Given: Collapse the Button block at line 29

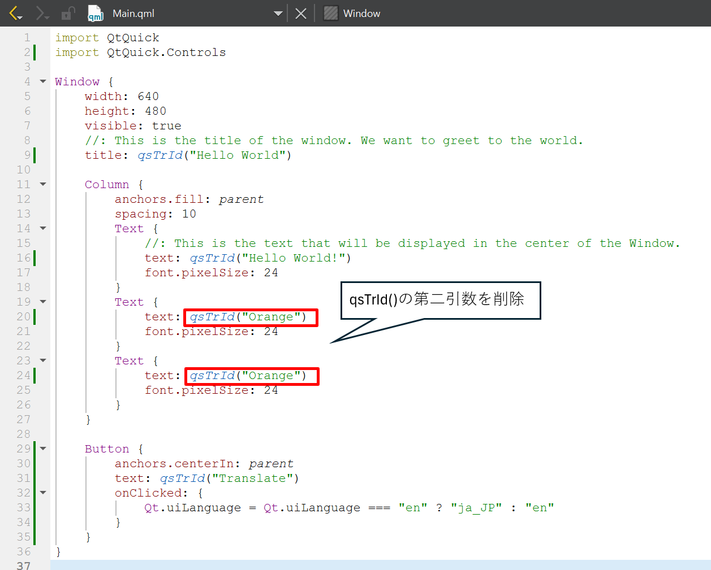Looking at the screenshot, I should (x=43, y=449).
